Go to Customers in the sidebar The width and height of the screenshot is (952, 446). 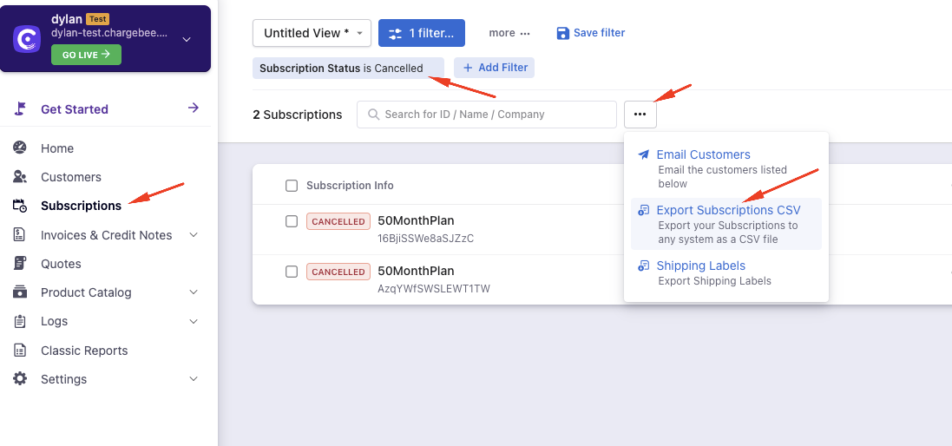click(x=71, y=177)
